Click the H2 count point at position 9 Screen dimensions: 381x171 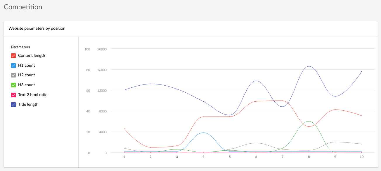tap(335, 142)
